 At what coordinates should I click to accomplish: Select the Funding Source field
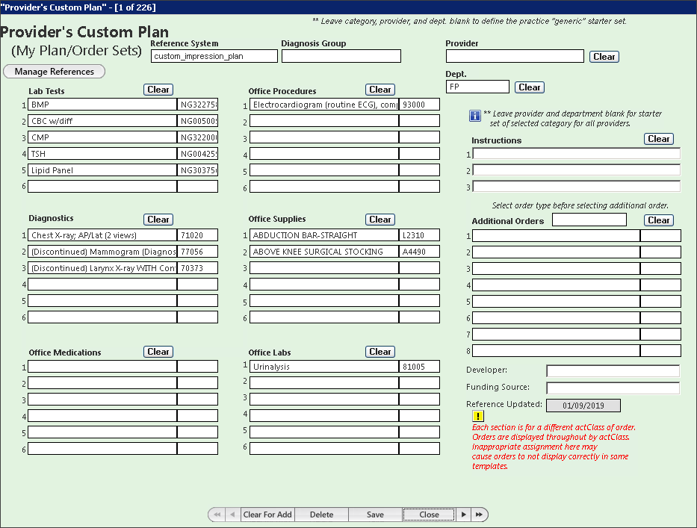[613, 388]
